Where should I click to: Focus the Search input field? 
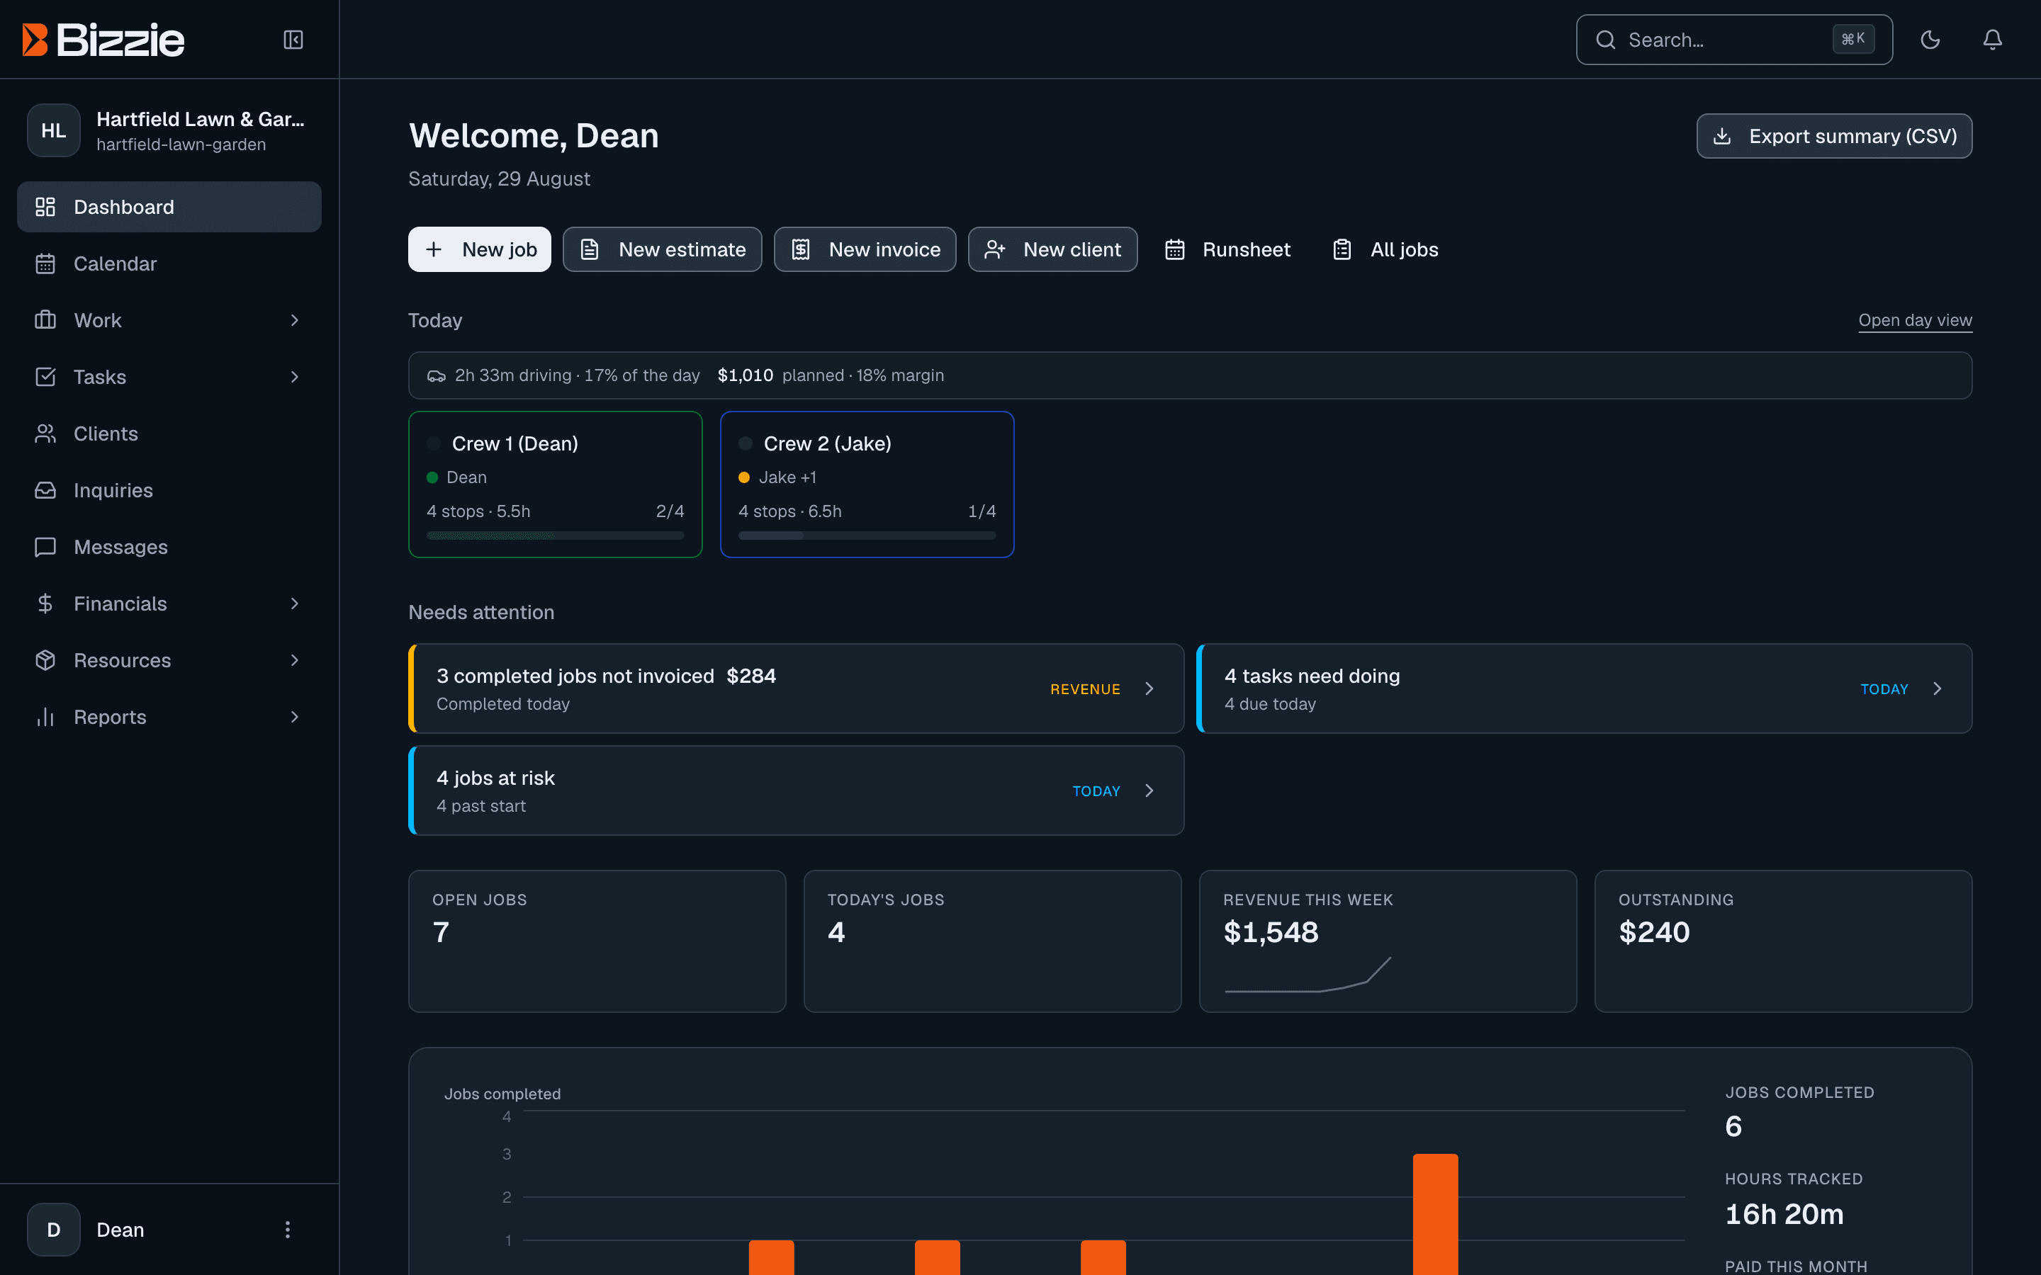[1734, 40]
